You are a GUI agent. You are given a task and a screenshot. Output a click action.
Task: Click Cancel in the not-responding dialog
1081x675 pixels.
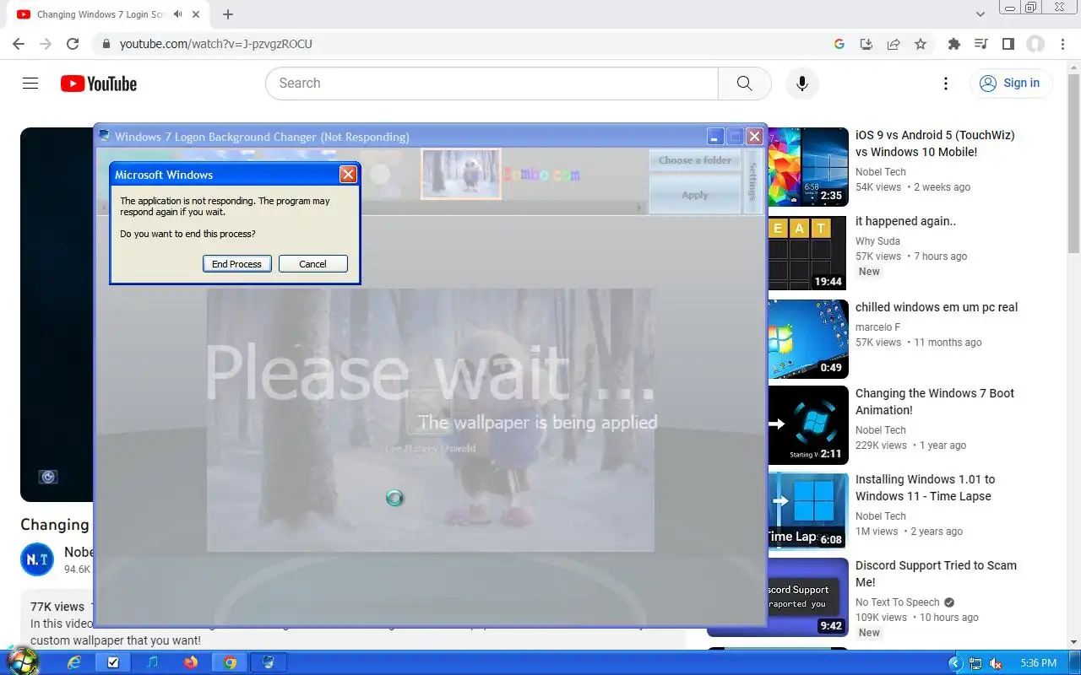(x=313, y=264)
